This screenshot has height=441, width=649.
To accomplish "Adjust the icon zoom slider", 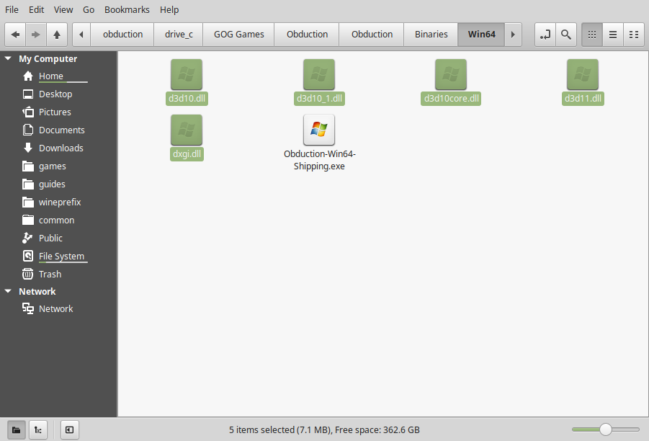I will (x=606, y=429).
